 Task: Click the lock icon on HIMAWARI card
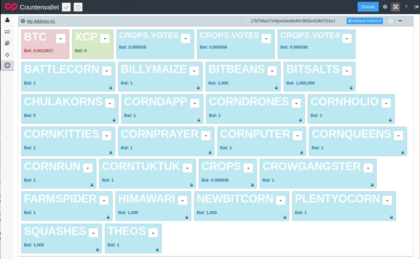tap(187, 217)
